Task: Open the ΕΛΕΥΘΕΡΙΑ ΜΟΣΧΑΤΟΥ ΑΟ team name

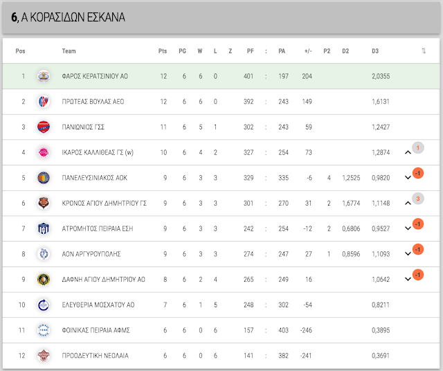Action: (x=98, y=305)
